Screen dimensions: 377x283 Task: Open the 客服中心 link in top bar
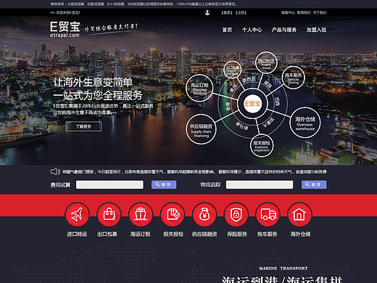[288, 12]
